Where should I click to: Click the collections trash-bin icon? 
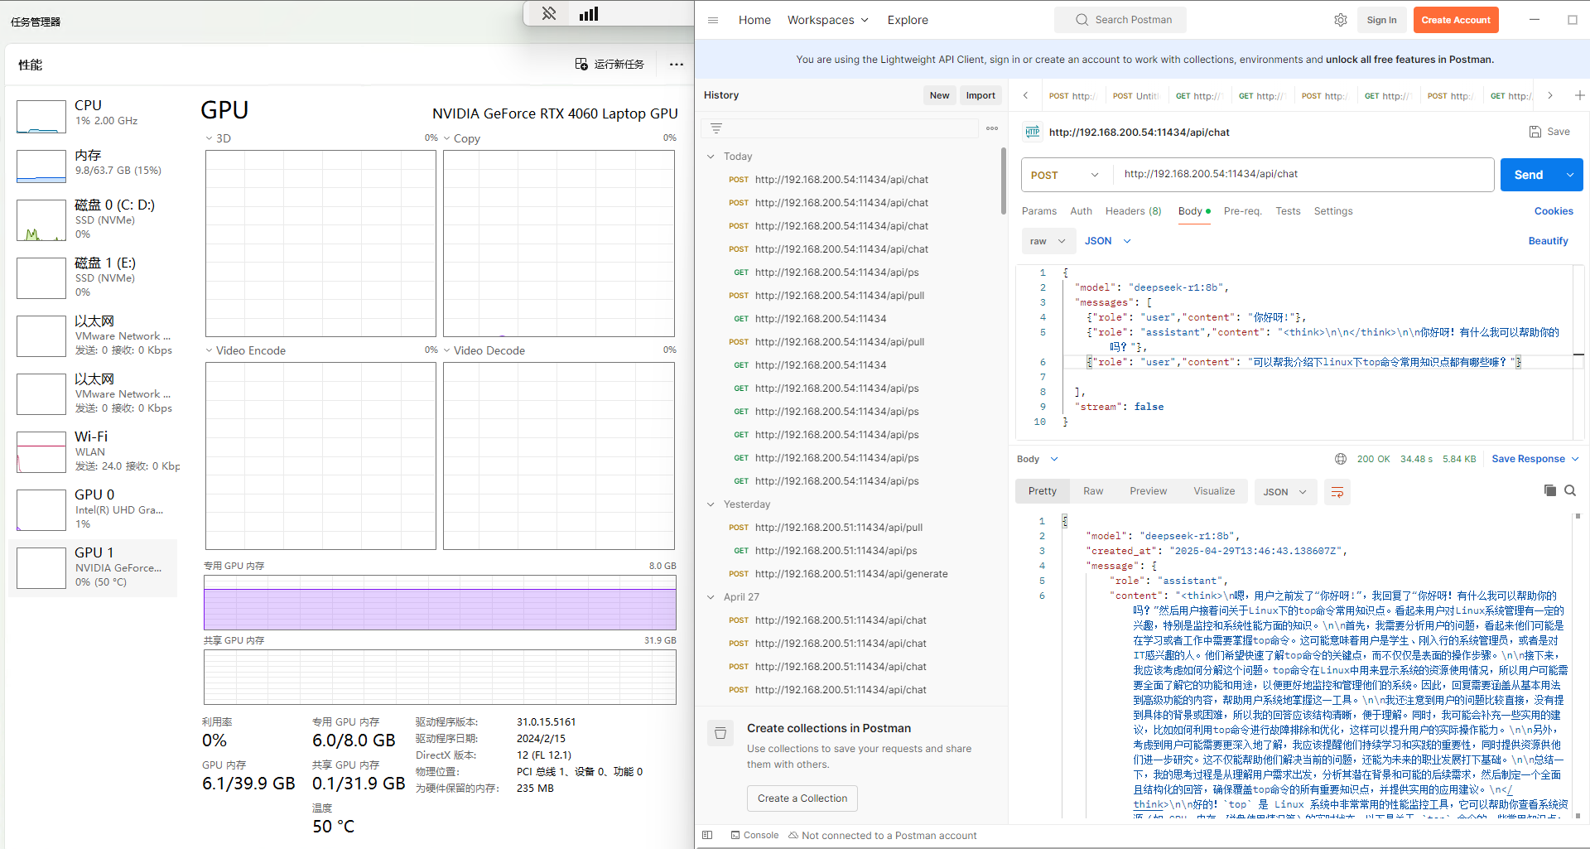[720, 733]
